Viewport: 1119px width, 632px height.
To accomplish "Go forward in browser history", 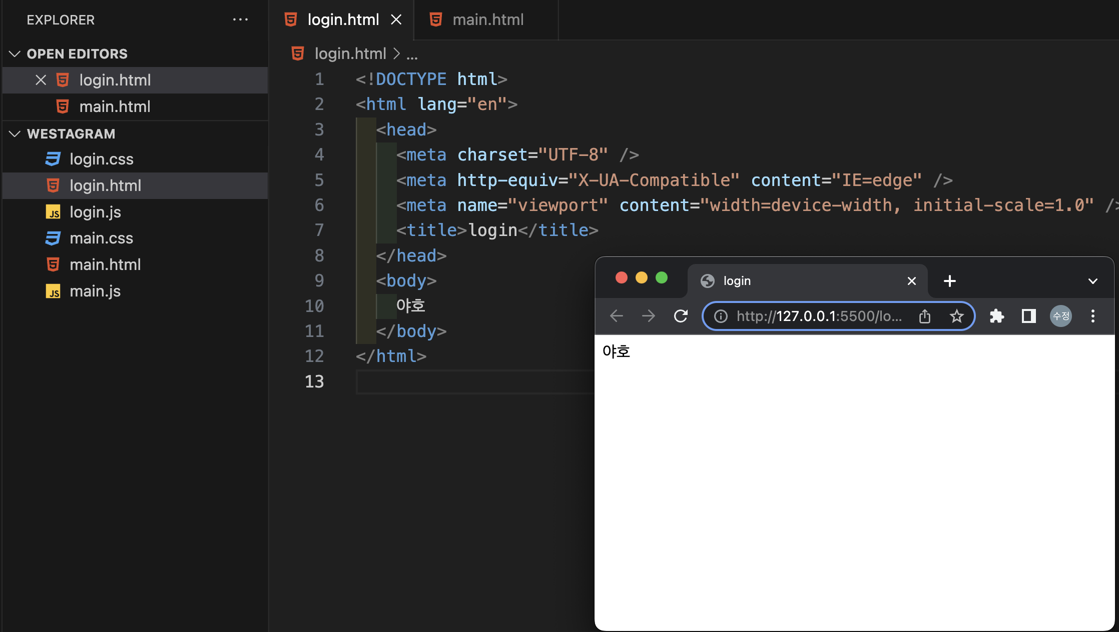I will coord(649,316).
